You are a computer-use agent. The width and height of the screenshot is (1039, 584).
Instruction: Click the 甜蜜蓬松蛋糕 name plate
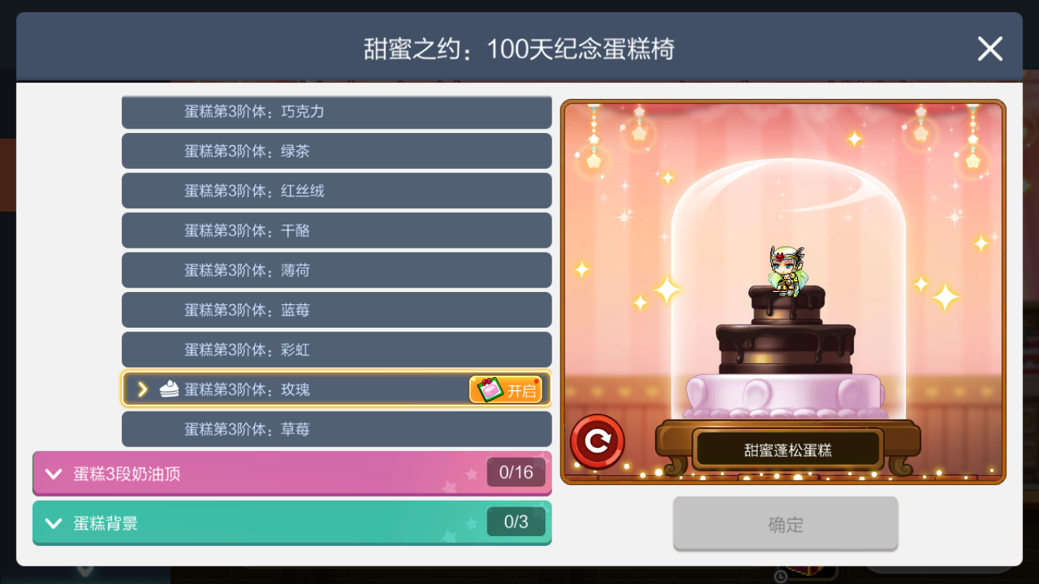pos(788,450)
